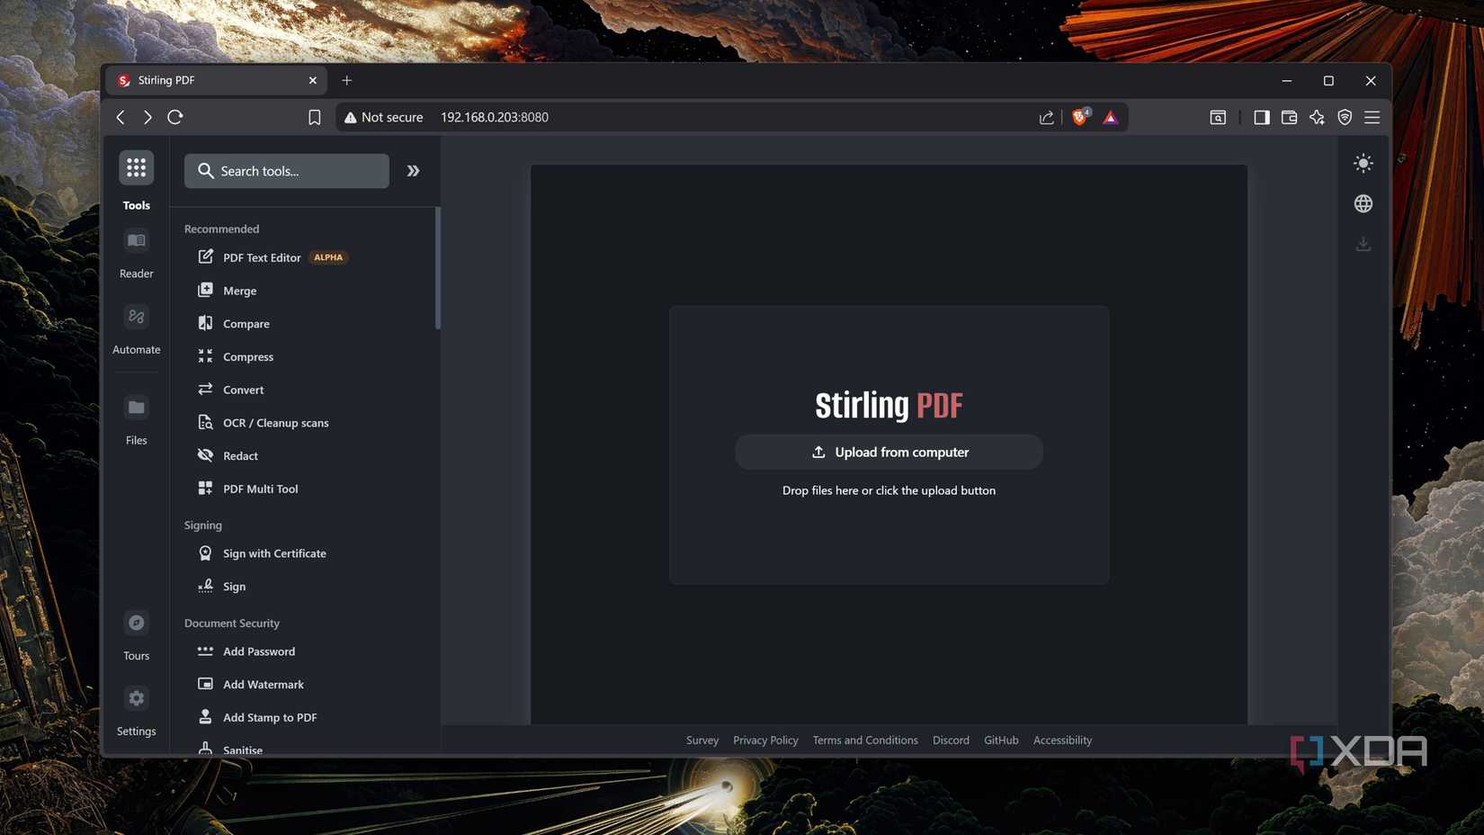The height and width of the screenshot is (835, 1484).
Task: Select the Compare tool
Action: point(246,323)
